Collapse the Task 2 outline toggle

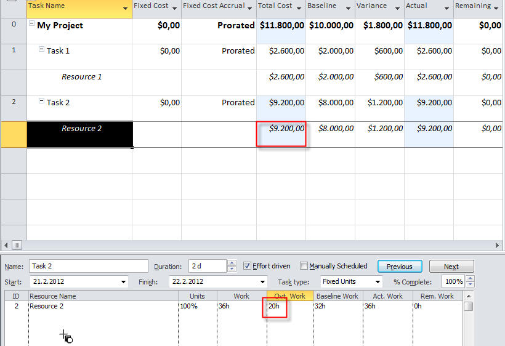pos(42,102)
